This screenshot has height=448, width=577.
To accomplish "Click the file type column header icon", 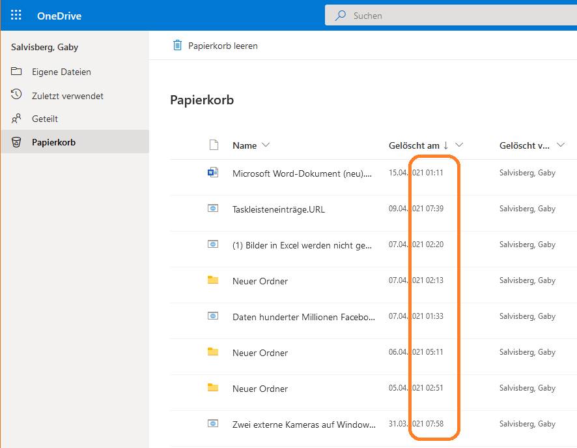I will 213,145.
